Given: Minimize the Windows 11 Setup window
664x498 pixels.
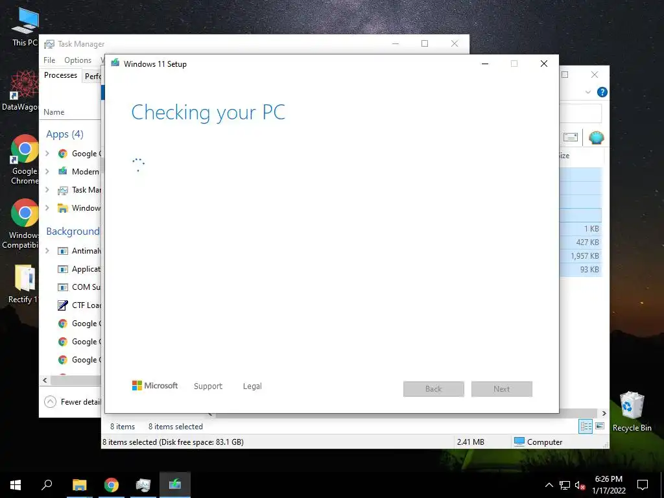Looking at the screenshot, I should pyautogui.click(x=485, y=64).
